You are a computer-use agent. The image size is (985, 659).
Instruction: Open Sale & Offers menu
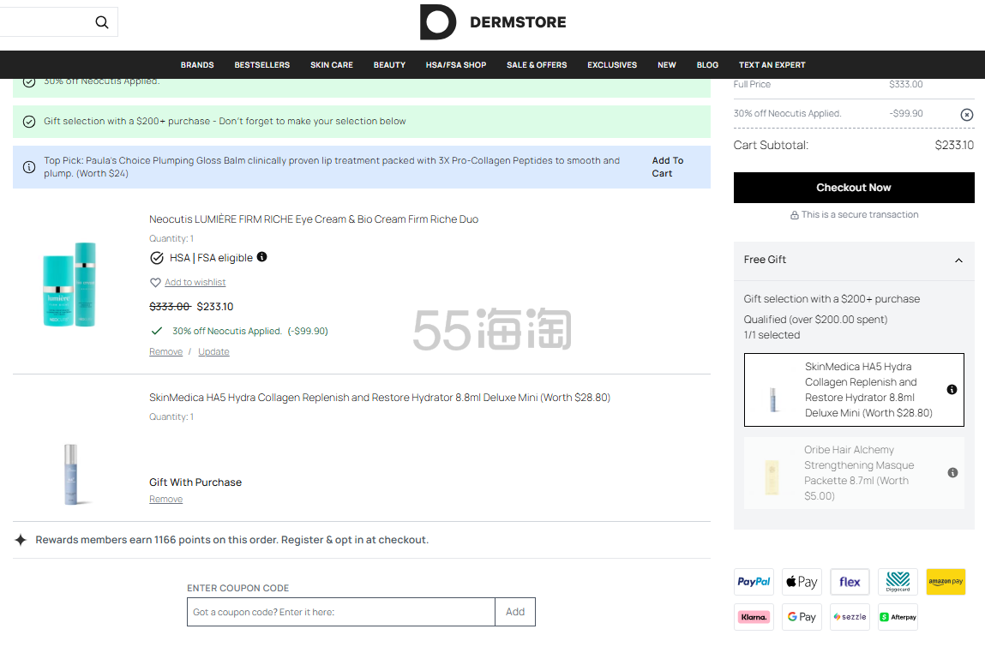(x=538, y=65)
